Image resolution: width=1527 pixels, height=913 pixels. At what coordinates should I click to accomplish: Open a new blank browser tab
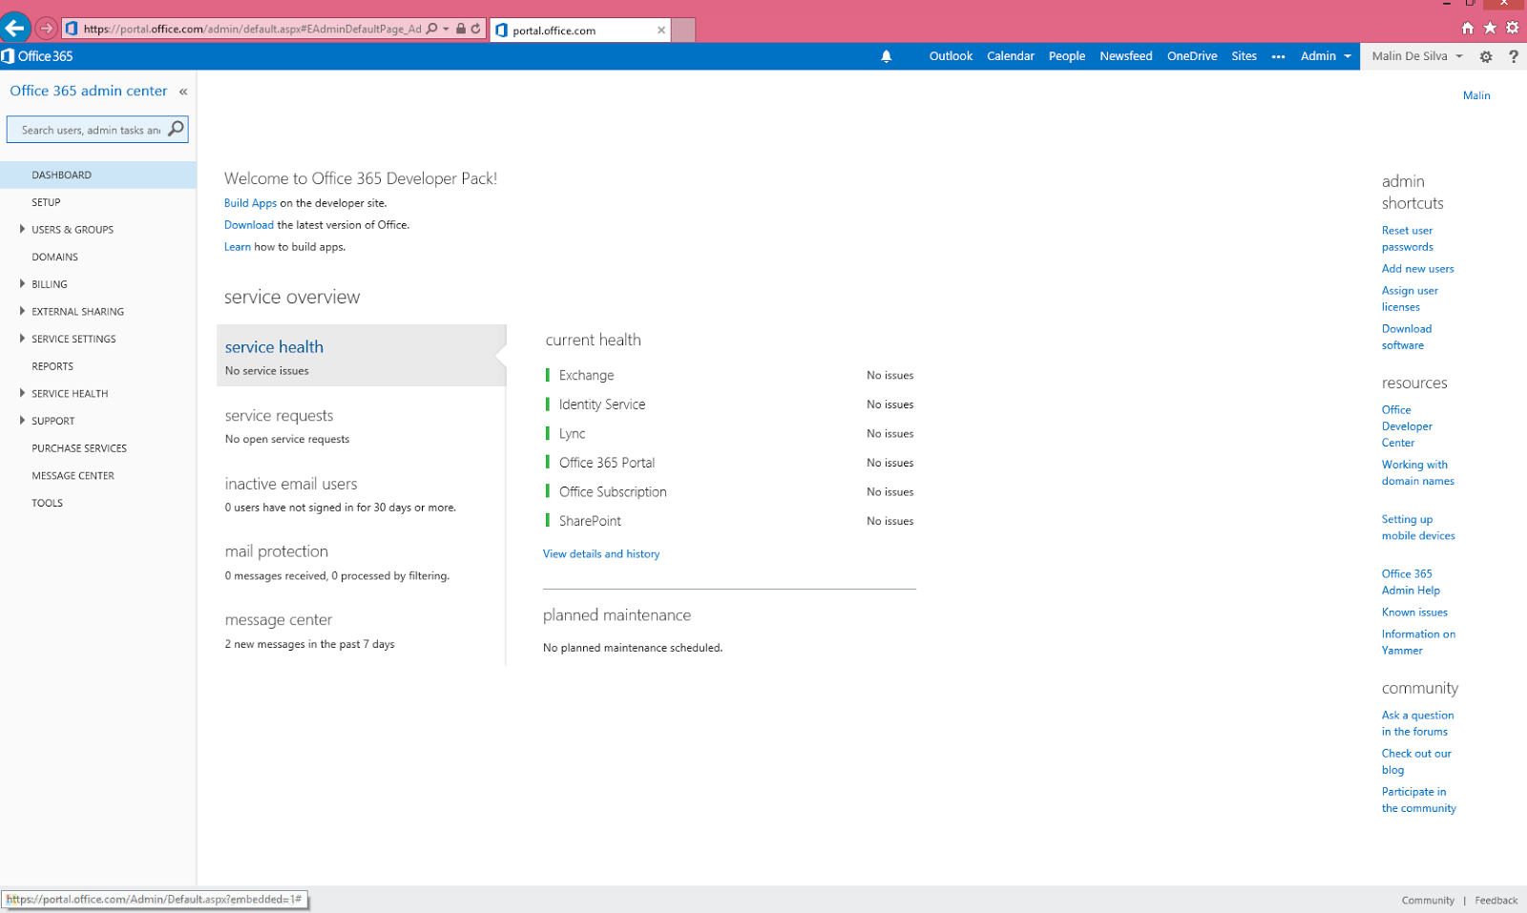(683, 30)
